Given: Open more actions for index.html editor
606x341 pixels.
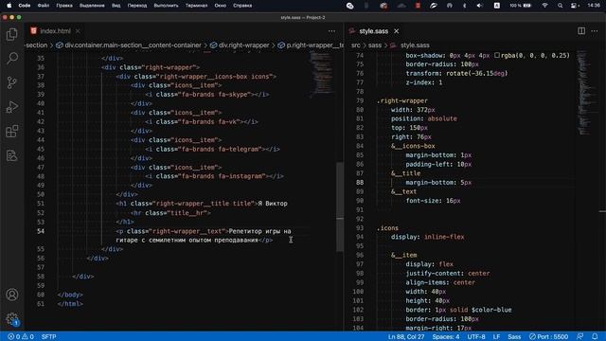Looking at the screenshot, I should pyautogui.click(x=331, y=31).
